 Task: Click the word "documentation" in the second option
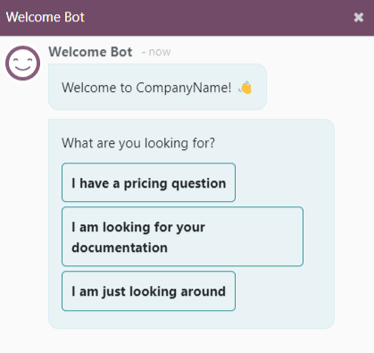[x=120, y=248]
